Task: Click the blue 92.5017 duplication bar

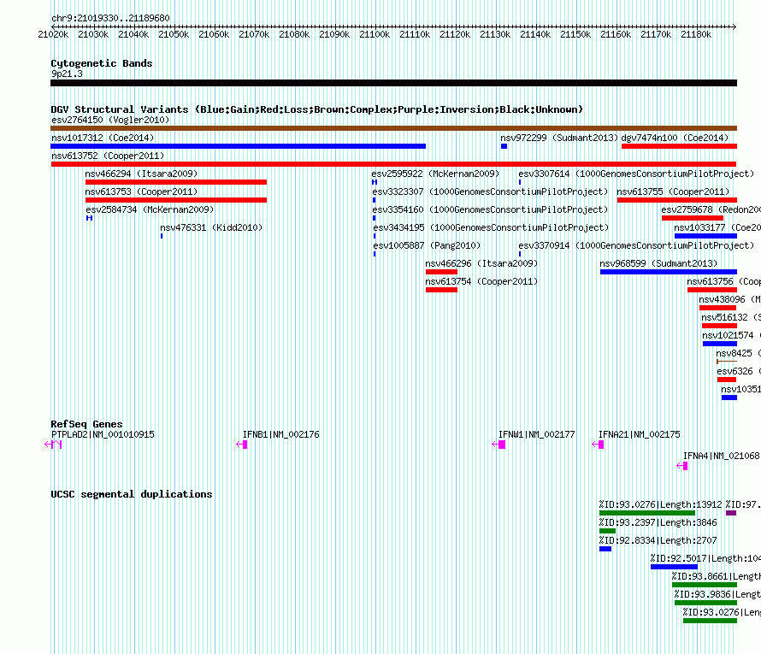Action: tap(674, 567)
